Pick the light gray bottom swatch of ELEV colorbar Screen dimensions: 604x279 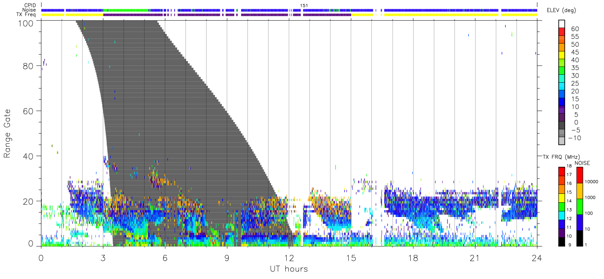[561, 141]
